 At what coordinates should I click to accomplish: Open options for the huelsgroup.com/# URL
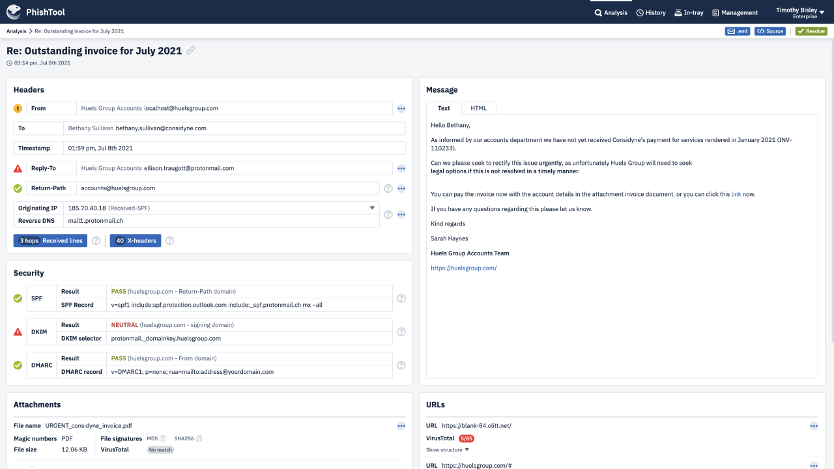814,466
